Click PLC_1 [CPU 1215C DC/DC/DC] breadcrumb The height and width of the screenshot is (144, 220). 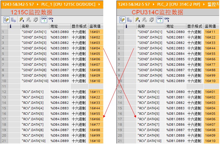68,5
